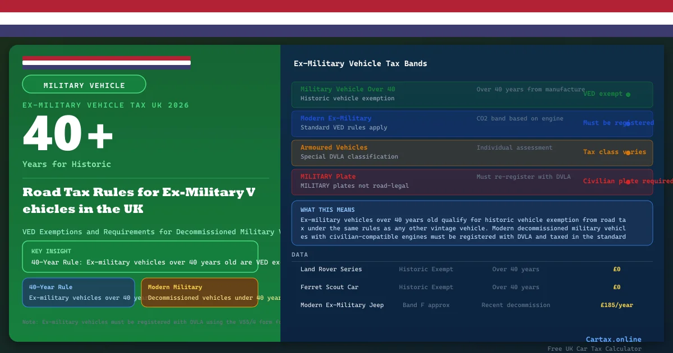Select the MILITARY VEHICLE badge

pyautogui.click(x=84, y=84)
